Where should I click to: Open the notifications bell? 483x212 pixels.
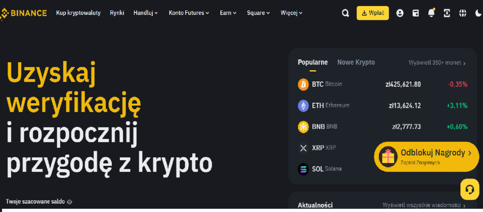(431, 13)
